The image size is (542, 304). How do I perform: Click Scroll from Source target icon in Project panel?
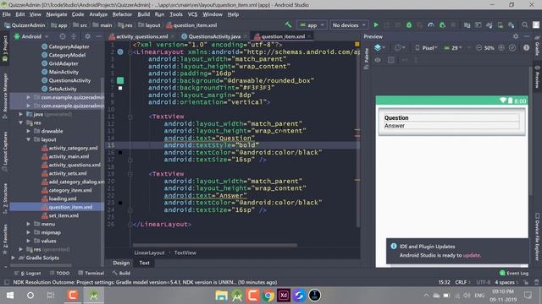63,36
